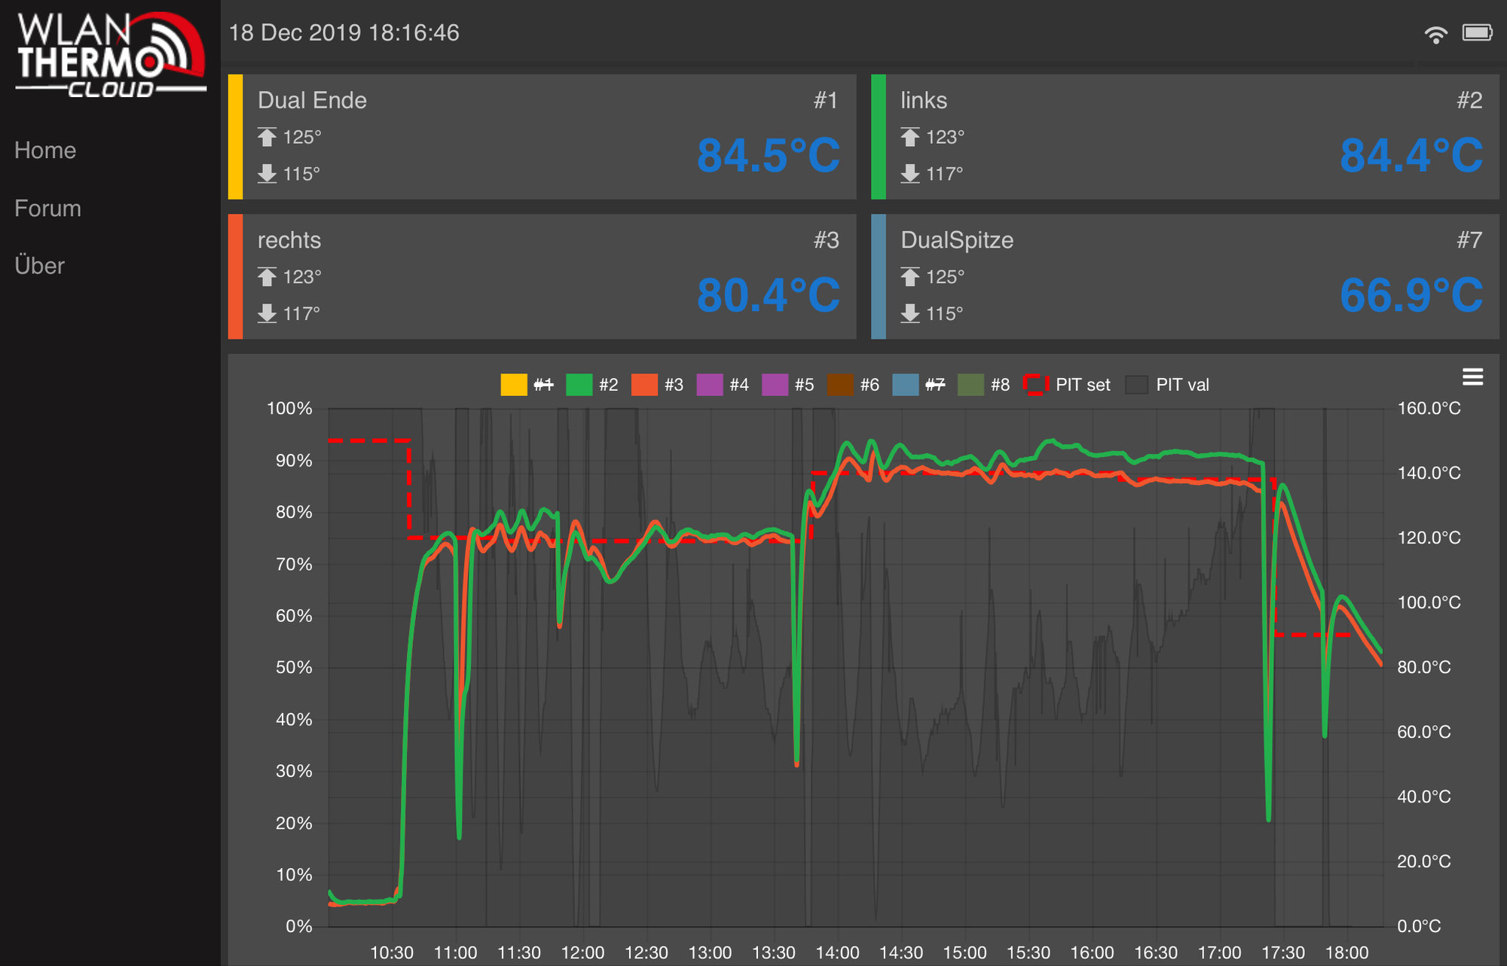Click the DualSpitze channel name
1507x966 pixels.
pyautogui.click(x=957, y=240)
